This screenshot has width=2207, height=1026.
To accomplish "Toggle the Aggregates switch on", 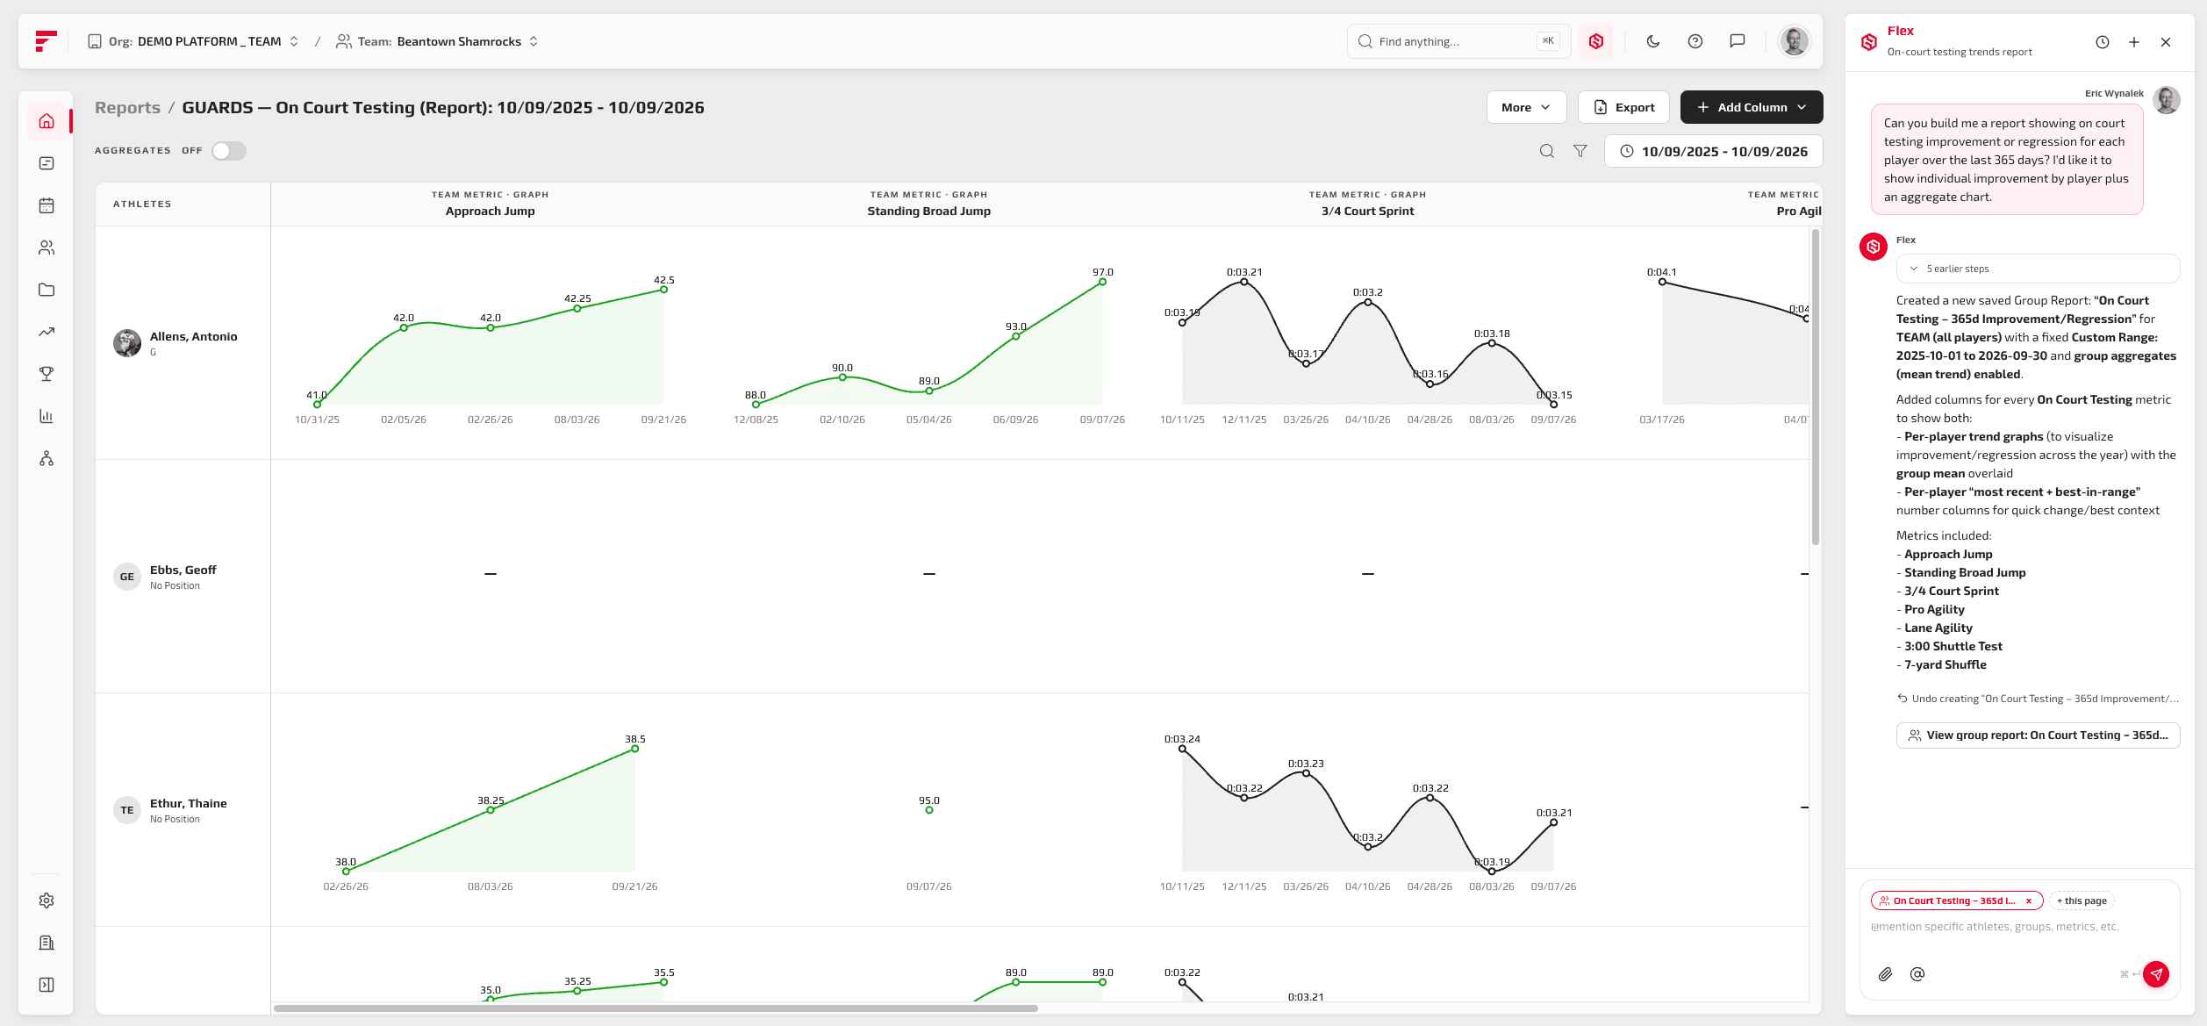I will tap(229, 151).
